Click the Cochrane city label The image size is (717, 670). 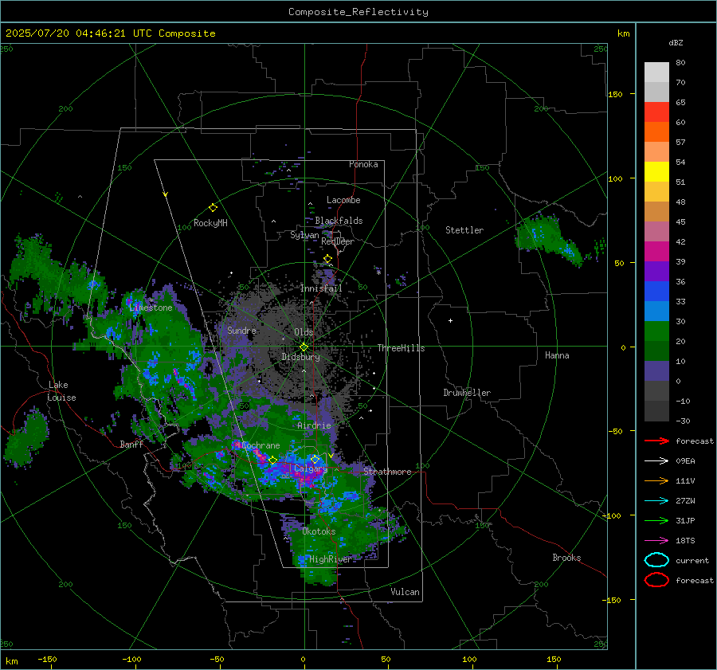click(261, 445)
